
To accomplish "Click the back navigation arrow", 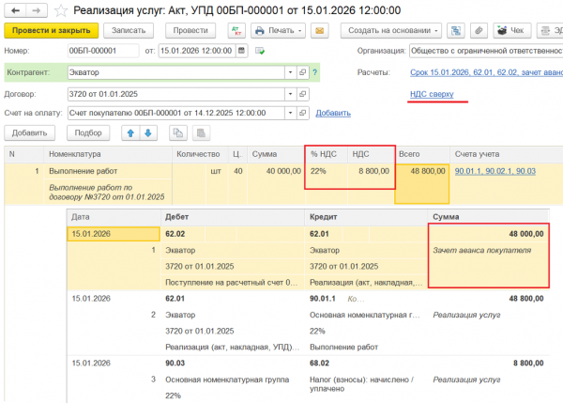I will click(x=13, y=10).
